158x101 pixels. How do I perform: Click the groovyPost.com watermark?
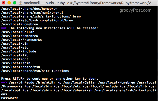pyautogui.click(x=135, y=10)
